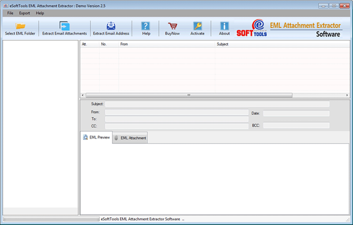The height and width of the screenshot is (225, 353).
Task: Click the Subject input field
Action: [x=217, y=104]
